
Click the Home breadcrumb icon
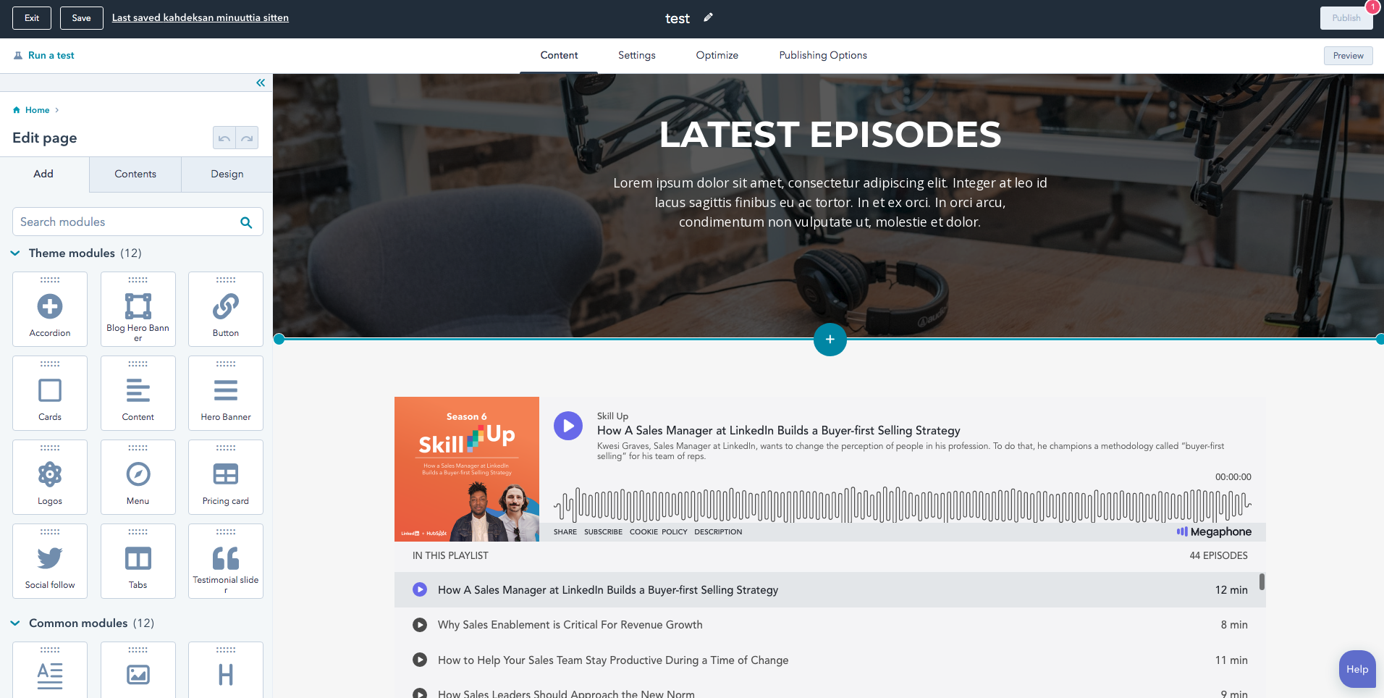click(17, 110)
